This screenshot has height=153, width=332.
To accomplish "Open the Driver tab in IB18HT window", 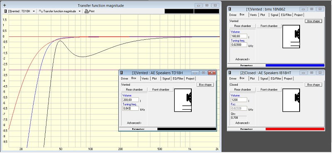I will pyautogui.click(x=233, y=79).
